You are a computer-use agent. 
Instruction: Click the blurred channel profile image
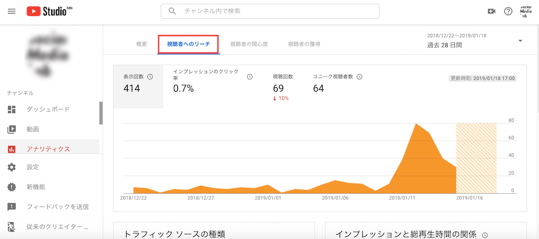(49, 55)
